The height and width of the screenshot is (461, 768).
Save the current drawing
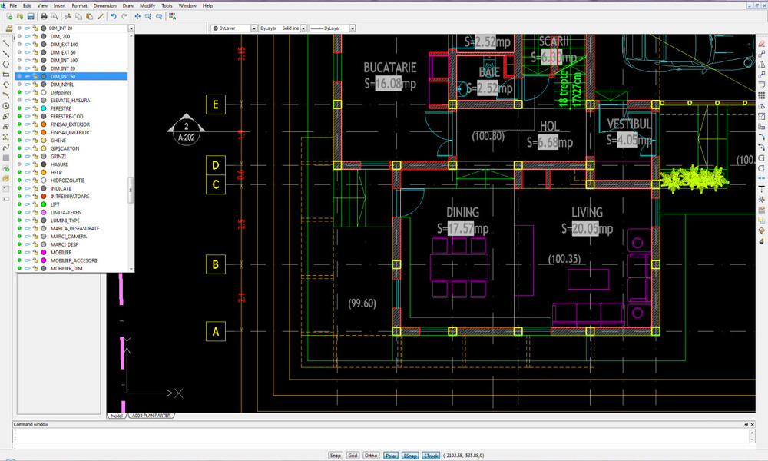[31, 16]
